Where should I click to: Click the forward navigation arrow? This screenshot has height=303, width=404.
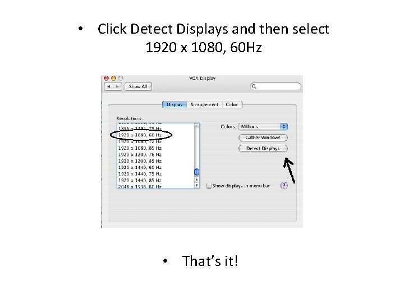pyautogui.click(x=117, y=86)
